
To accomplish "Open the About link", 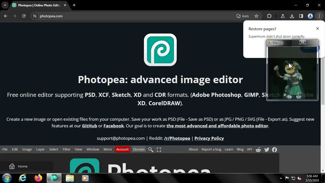I will pos(193,149).
